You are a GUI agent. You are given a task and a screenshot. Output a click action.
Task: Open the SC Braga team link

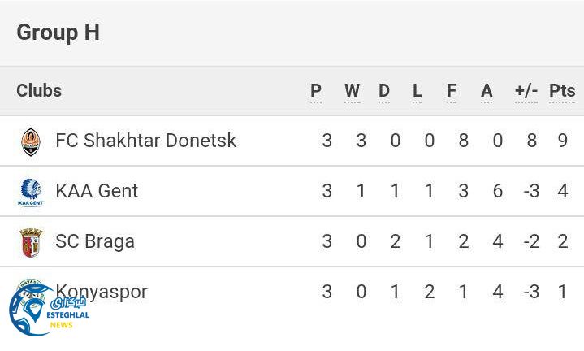pyautogui.click(x=95, y=241)
